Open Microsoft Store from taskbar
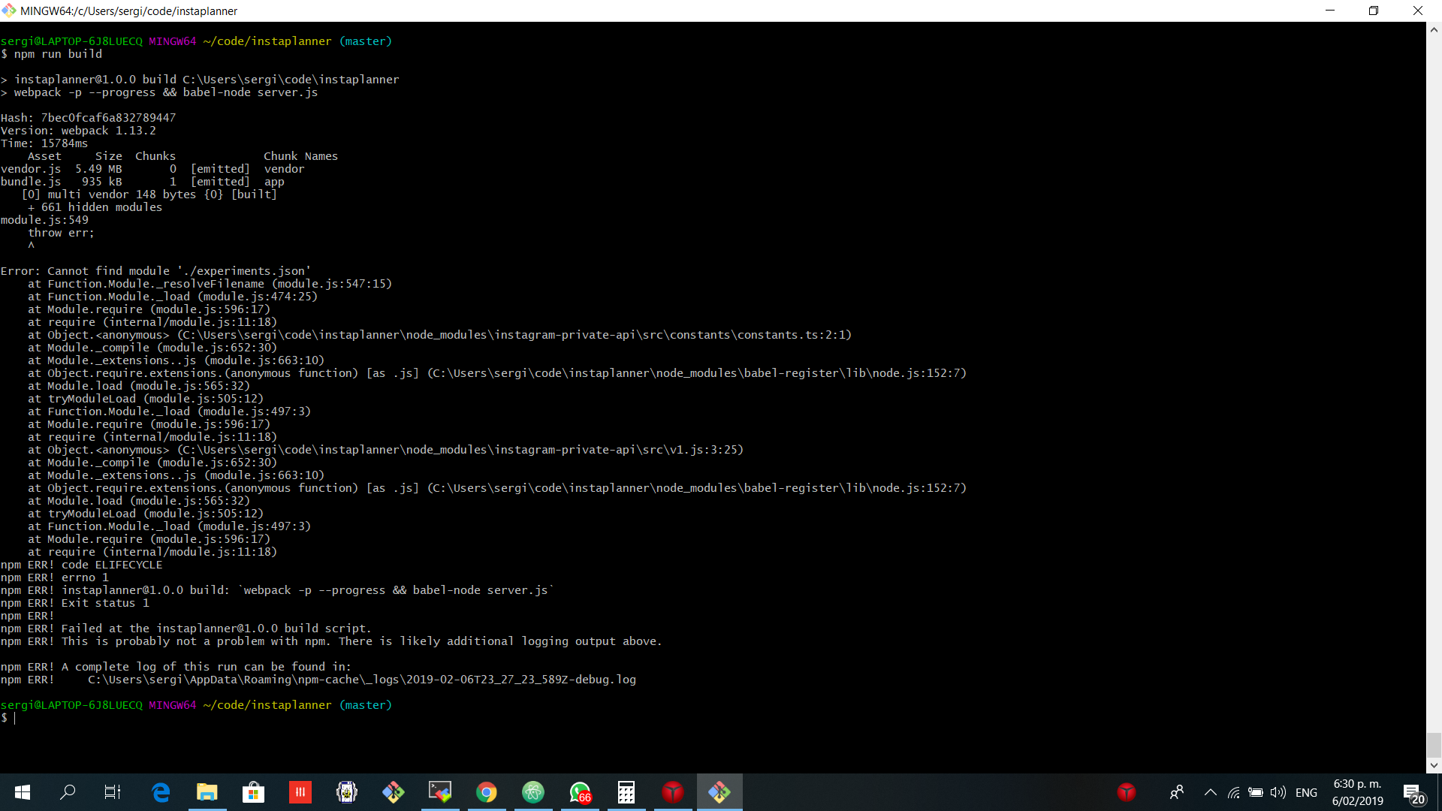 pyautogui.click(x=254, y=792)
